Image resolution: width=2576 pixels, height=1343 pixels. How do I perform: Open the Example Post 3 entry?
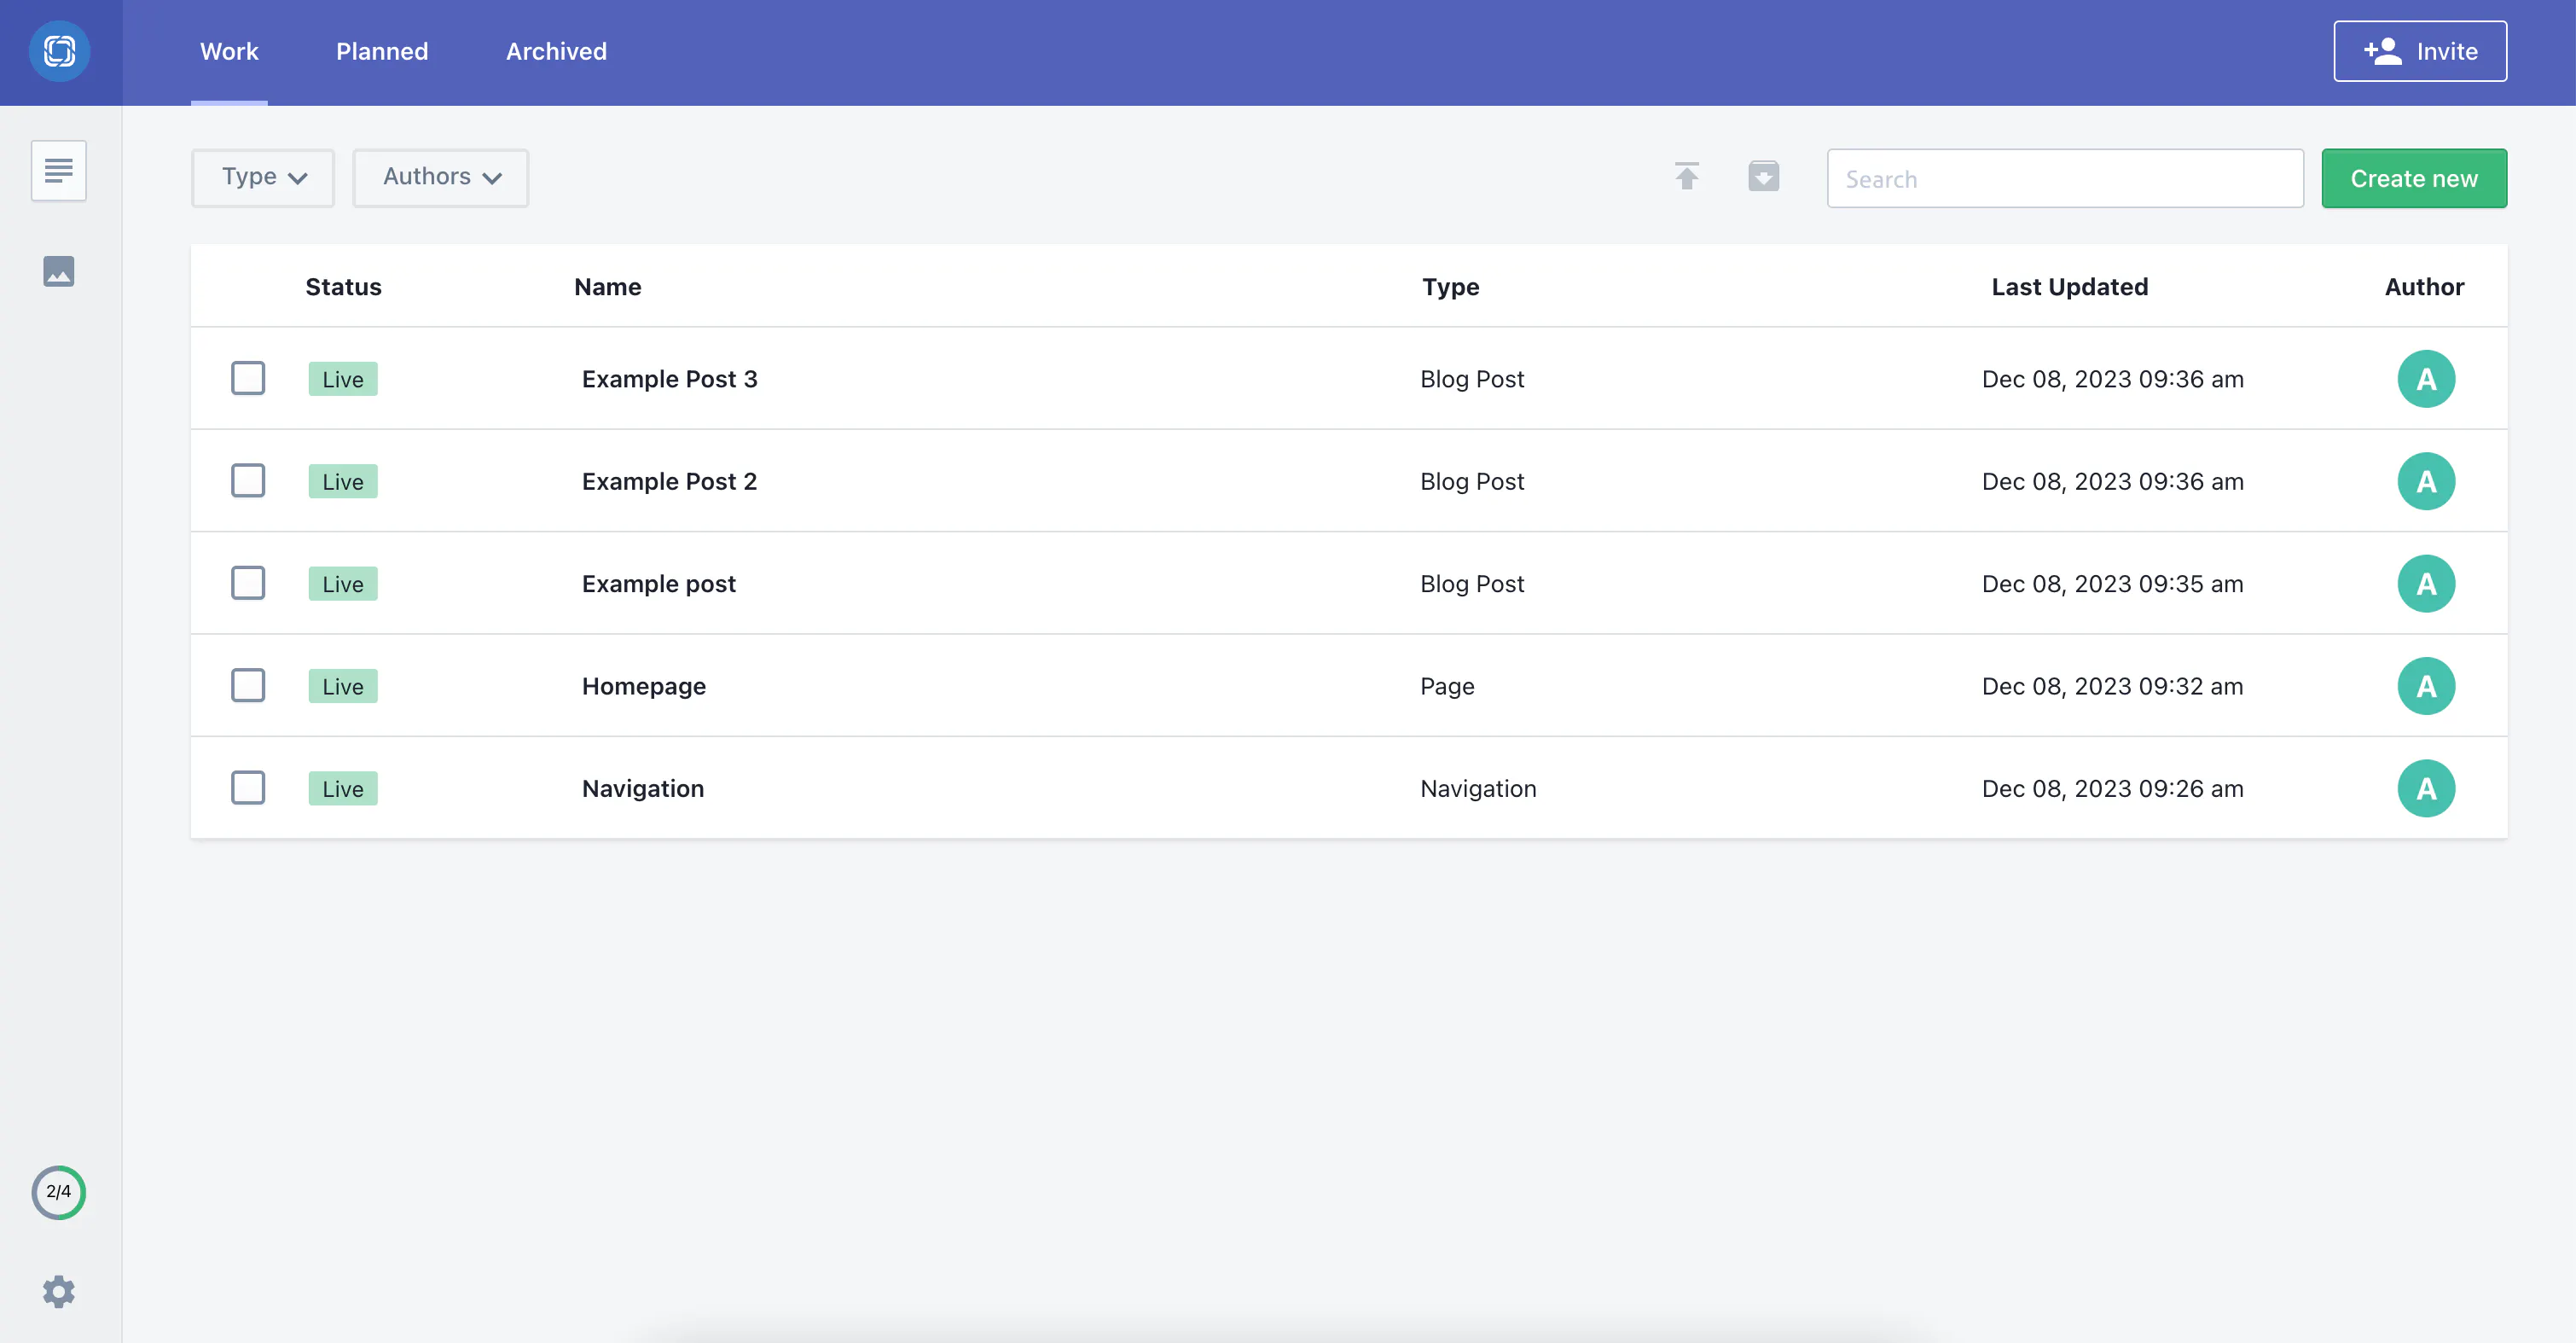[x=669, y=379]
